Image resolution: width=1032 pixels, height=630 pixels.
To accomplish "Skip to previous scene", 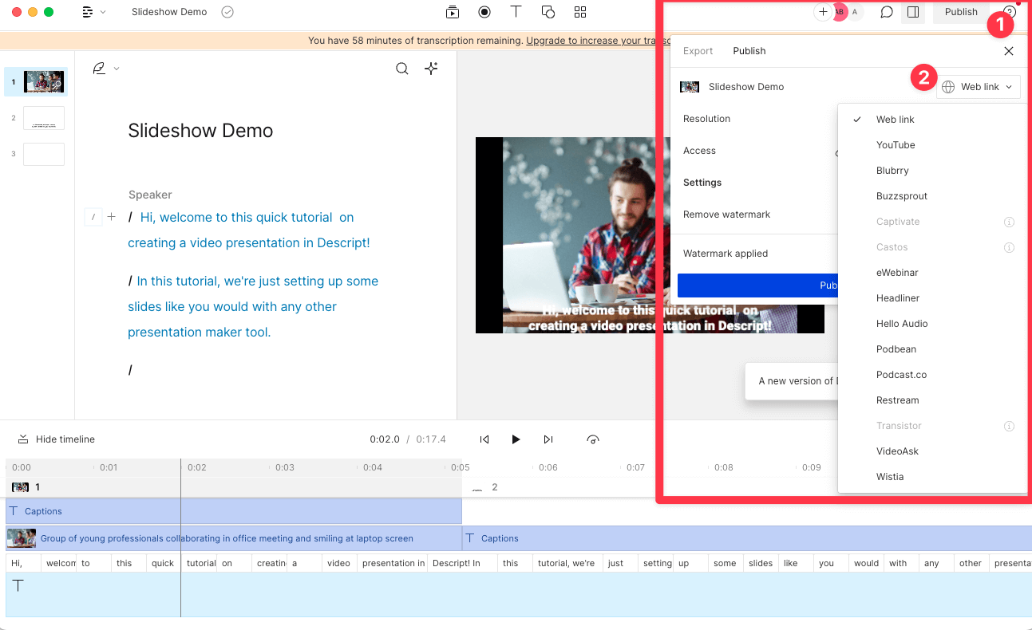I will 484,439.
